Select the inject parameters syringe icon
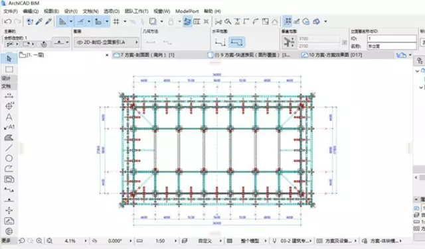This screenshot has width=425, height=249. point(48,22)
